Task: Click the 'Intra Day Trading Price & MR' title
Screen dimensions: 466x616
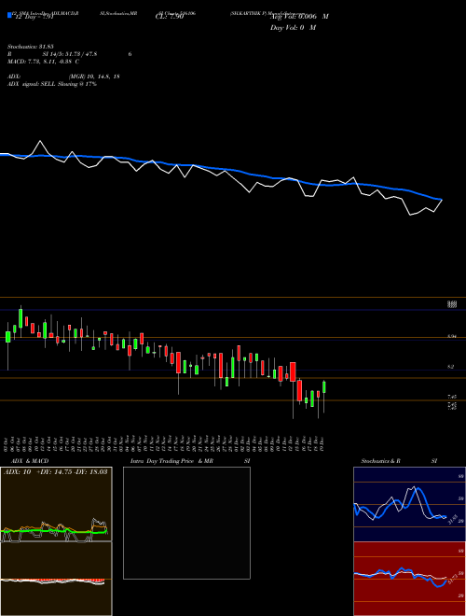Action: pyautogui.click(x=171, y=461)
